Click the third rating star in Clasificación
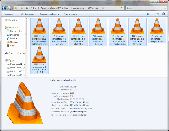The width and height of the screenshot is (169, 131). [77, 99]
